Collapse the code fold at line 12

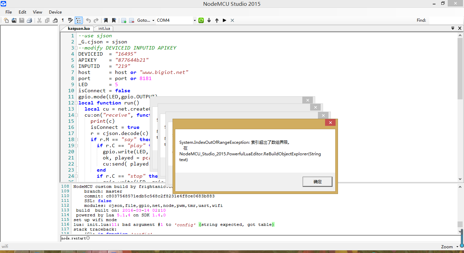coord(76,103)
